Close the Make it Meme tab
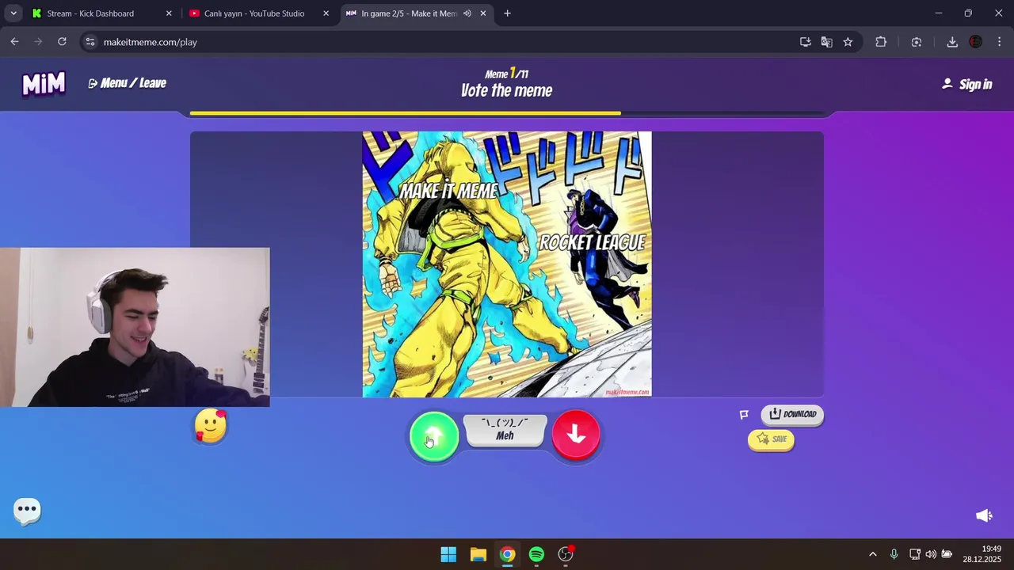 483,13
